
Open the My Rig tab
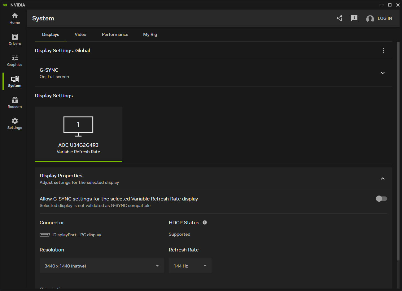[150, 34]
